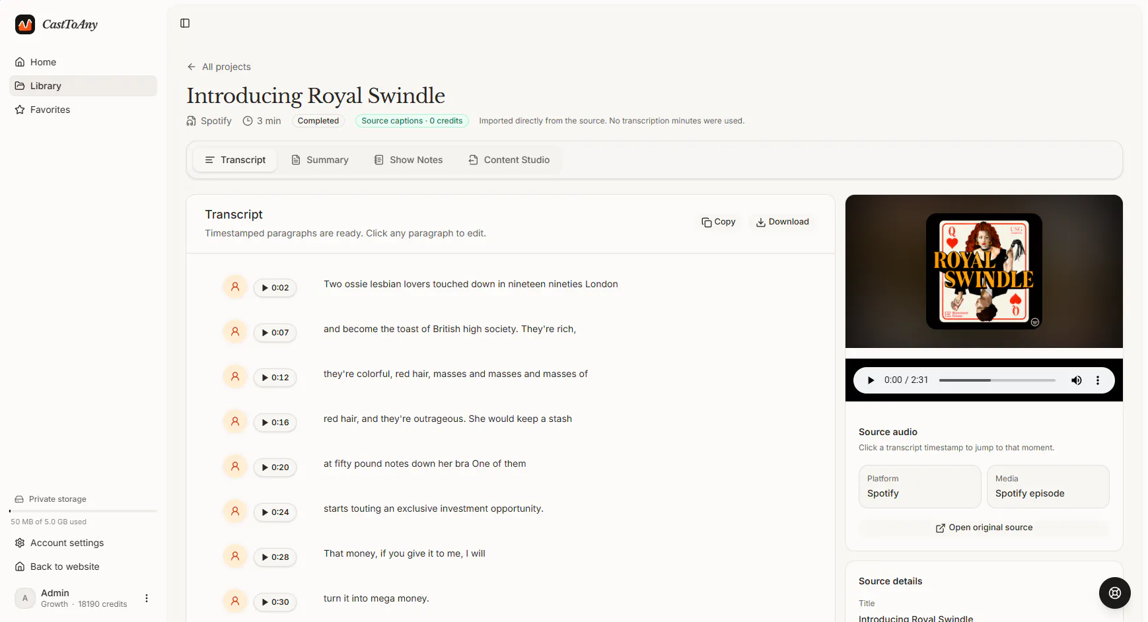
Task: Click speaker avatar for 0:28 paragraph
Action: [x=235, y=556]
